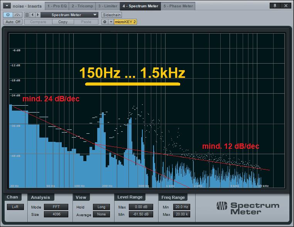The width and height of the screenshot is (294, 227).
Task: Click the bypass curve icon
Action: click(x=18, y=15)
